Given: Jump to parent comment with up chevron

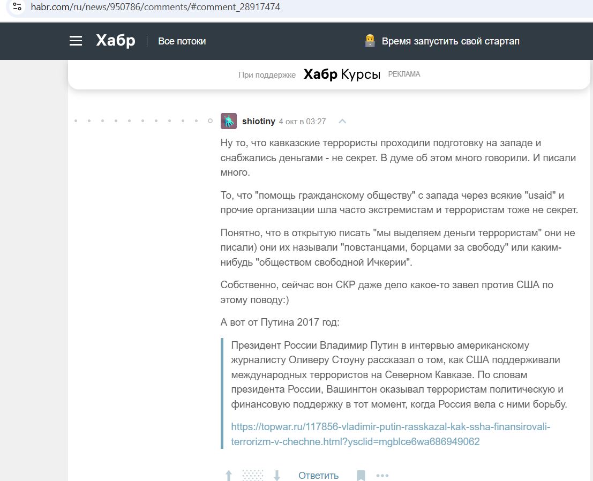Looking at the screenshot, I should (x=342, y=121).
